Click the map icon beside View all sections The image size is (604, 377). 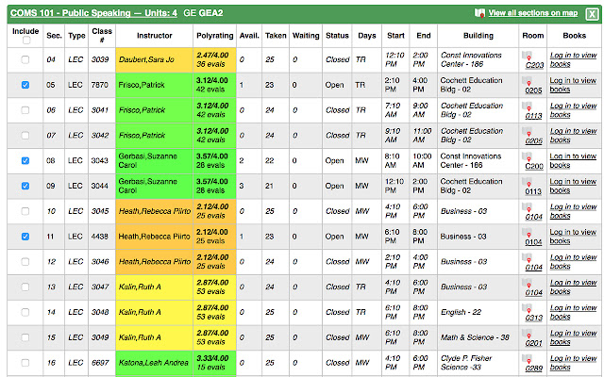tap(479, 13)
